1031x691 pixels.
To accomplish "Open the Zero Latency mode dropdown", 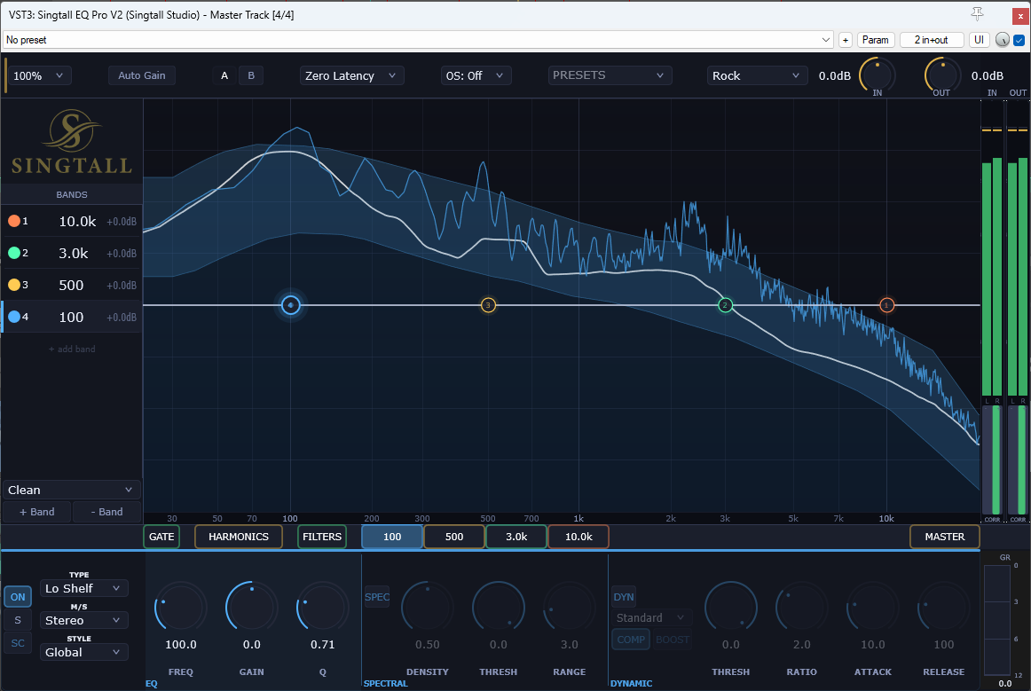I will coord(351,75).
